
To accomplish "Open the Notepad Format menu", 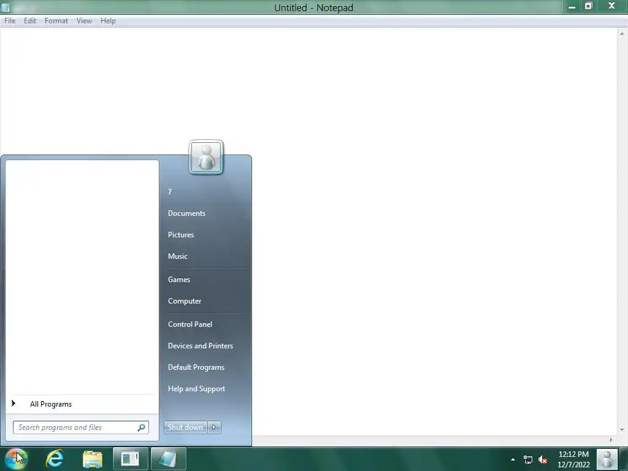I will pos(56,21).
